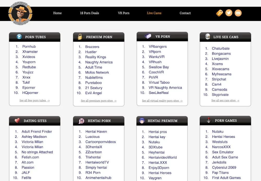
Task: Open the Tukif link
Action: point(26,82)
